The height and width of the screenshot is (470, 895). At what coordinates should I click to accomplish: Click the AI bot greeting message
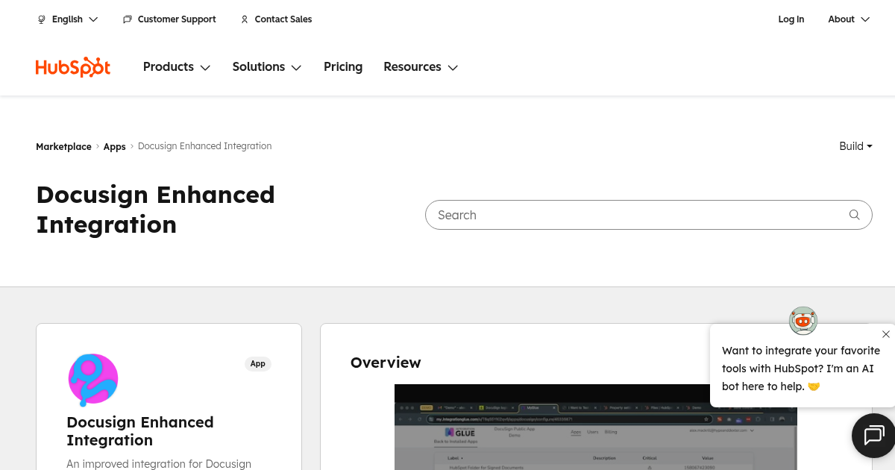[x=801, y=369]
